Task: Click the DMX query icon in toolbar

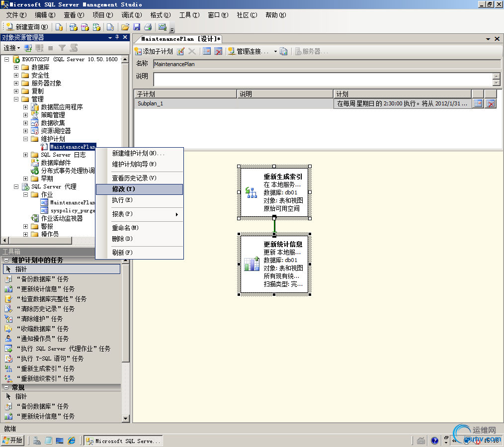Action: [85, 27]
